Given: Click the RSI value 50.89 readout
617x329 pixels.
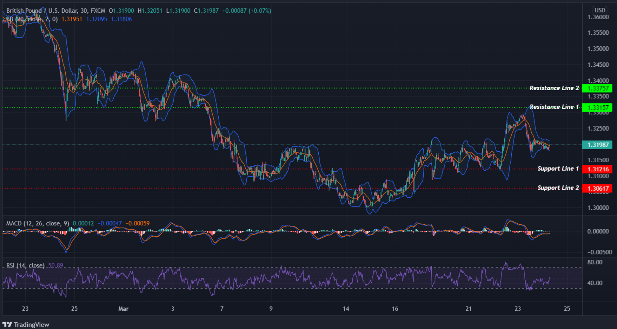Looking at the screenshot, I should 55,266.
